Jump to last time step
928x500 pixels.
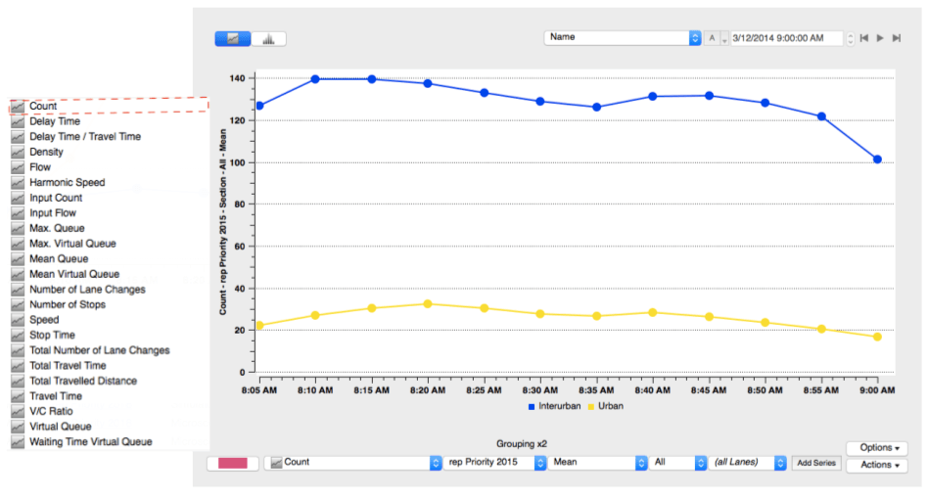(x=897, y=38)
